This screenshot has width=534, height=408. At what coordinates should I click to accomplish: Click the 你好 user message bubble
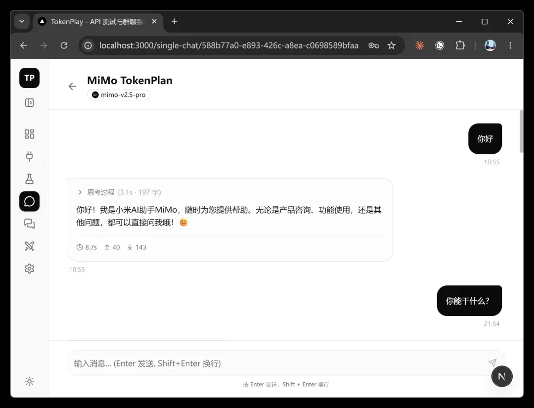tap(485, 138)
